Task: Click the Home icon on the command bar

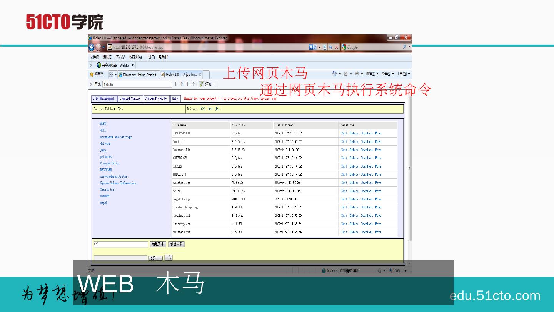Action: pyautogui.click(x=335, y=74)
